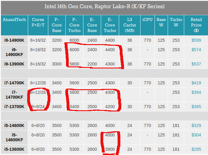This screenshot has height=155, width=208.
Task: Select the i5-13600K row label
Action: (14, 149)
